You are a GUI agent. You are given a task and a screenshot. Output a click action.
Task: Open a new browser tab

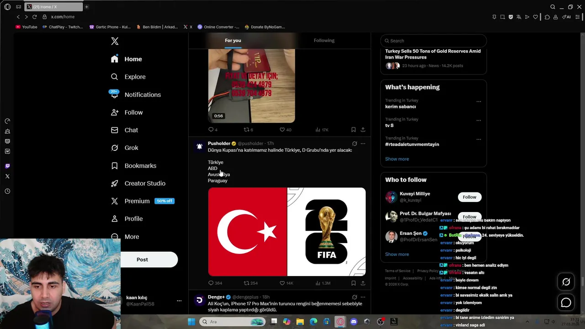[86, 7]
